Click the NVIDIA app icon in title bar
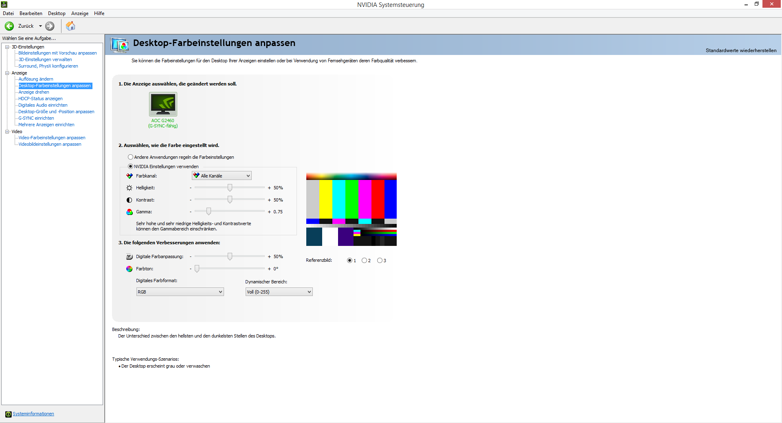 pyautogui.click(x=4, y=4)
